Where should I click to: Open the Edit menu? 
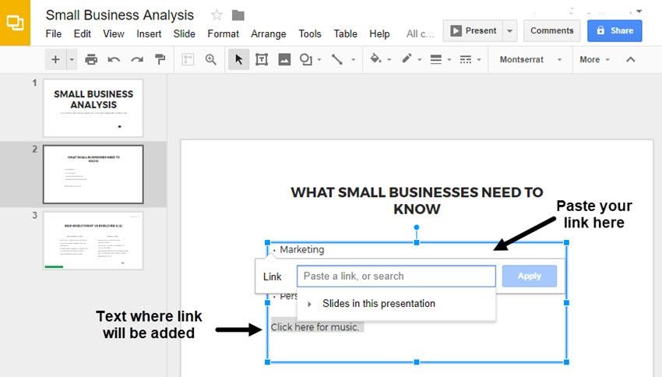(83, 33)
